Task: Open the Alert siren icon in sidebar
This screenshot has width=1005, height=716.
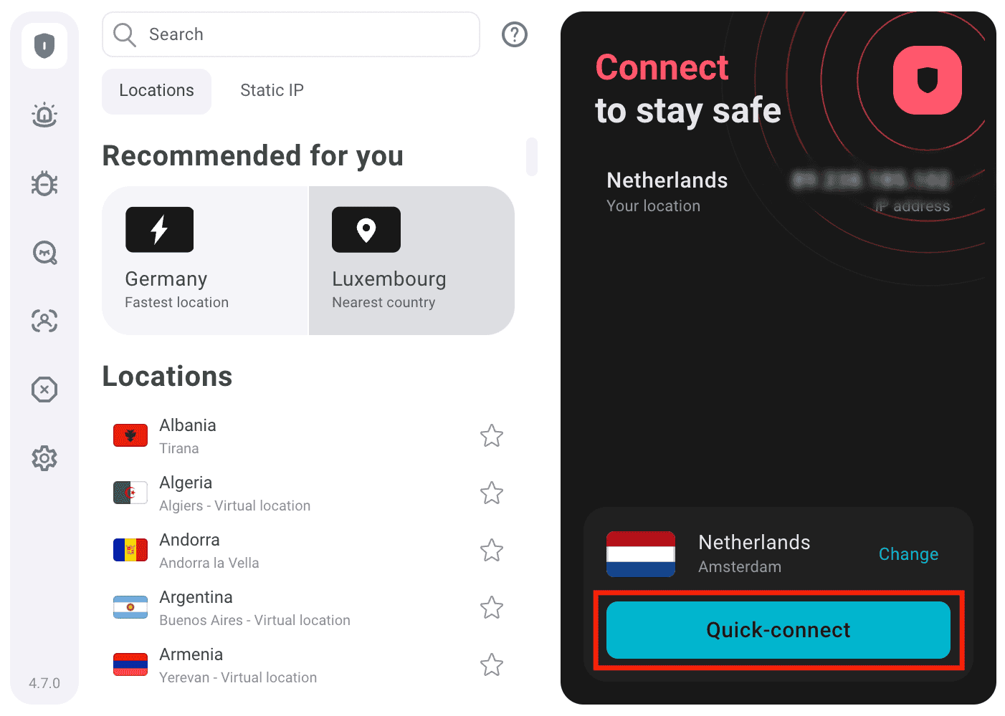Action: coord(44,115)
